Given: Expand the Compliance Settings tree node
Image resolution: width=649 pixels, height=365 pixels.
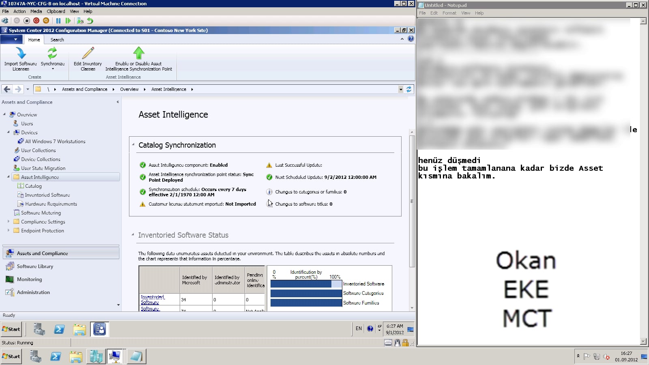Looking at the screenshot, I should (x=9, y=221).
